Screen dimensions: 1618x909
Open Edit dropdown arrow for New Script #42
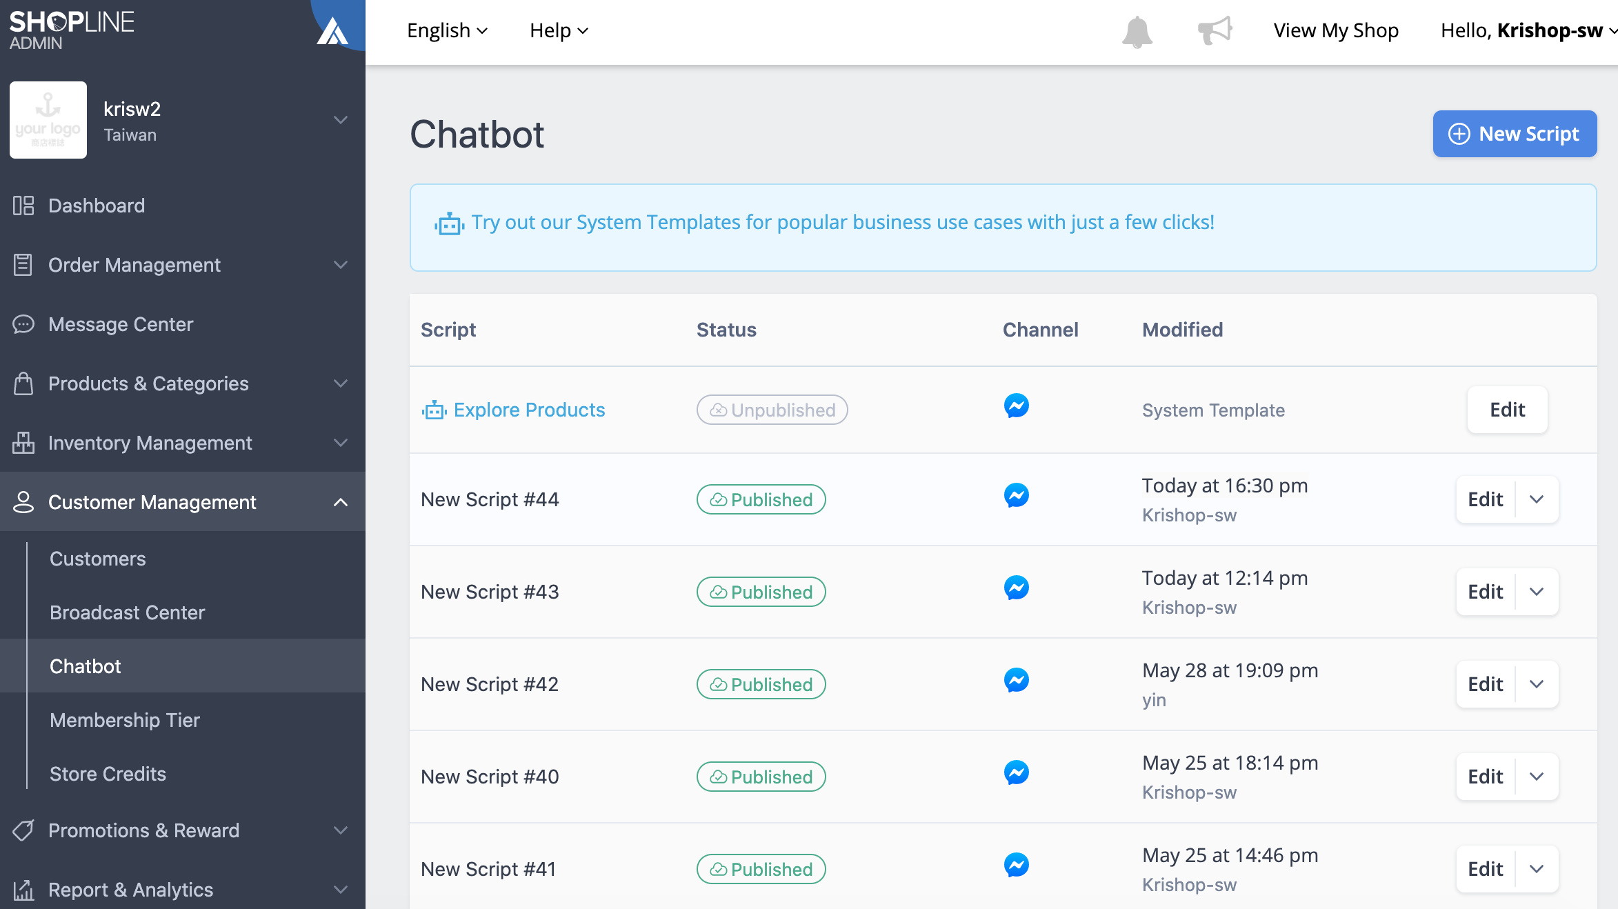tap(1537, 684)
